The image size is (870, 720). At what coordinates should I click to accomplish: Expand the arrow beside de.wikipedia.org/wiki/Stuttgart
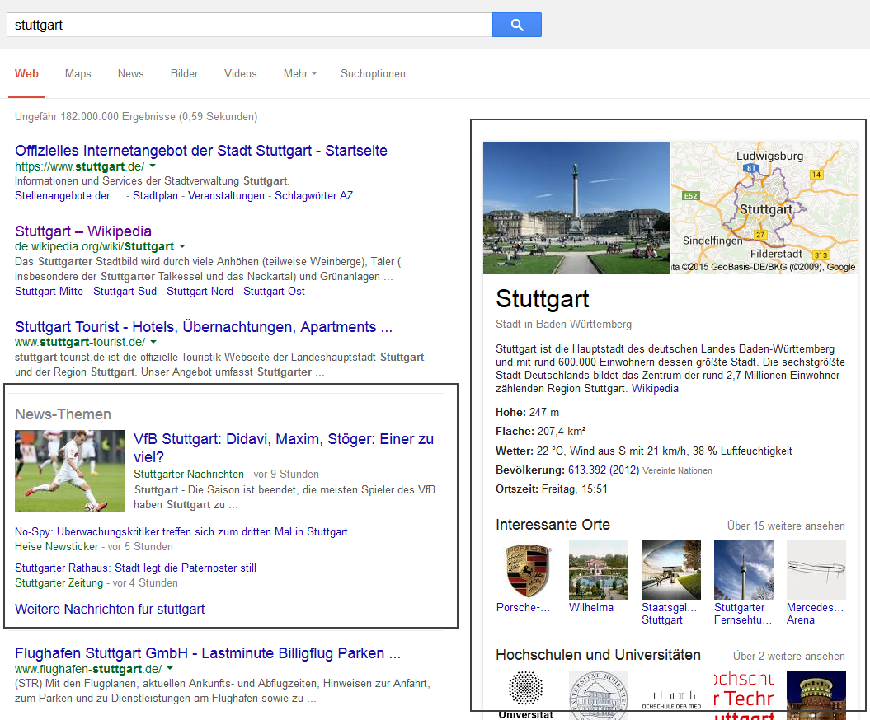(x=182, y=245)
